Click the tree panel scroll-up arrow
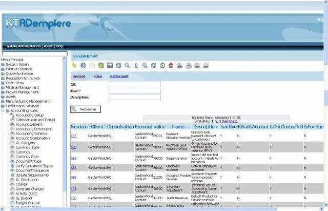This screenshot has width=328, height=211. tap(64, 59)
